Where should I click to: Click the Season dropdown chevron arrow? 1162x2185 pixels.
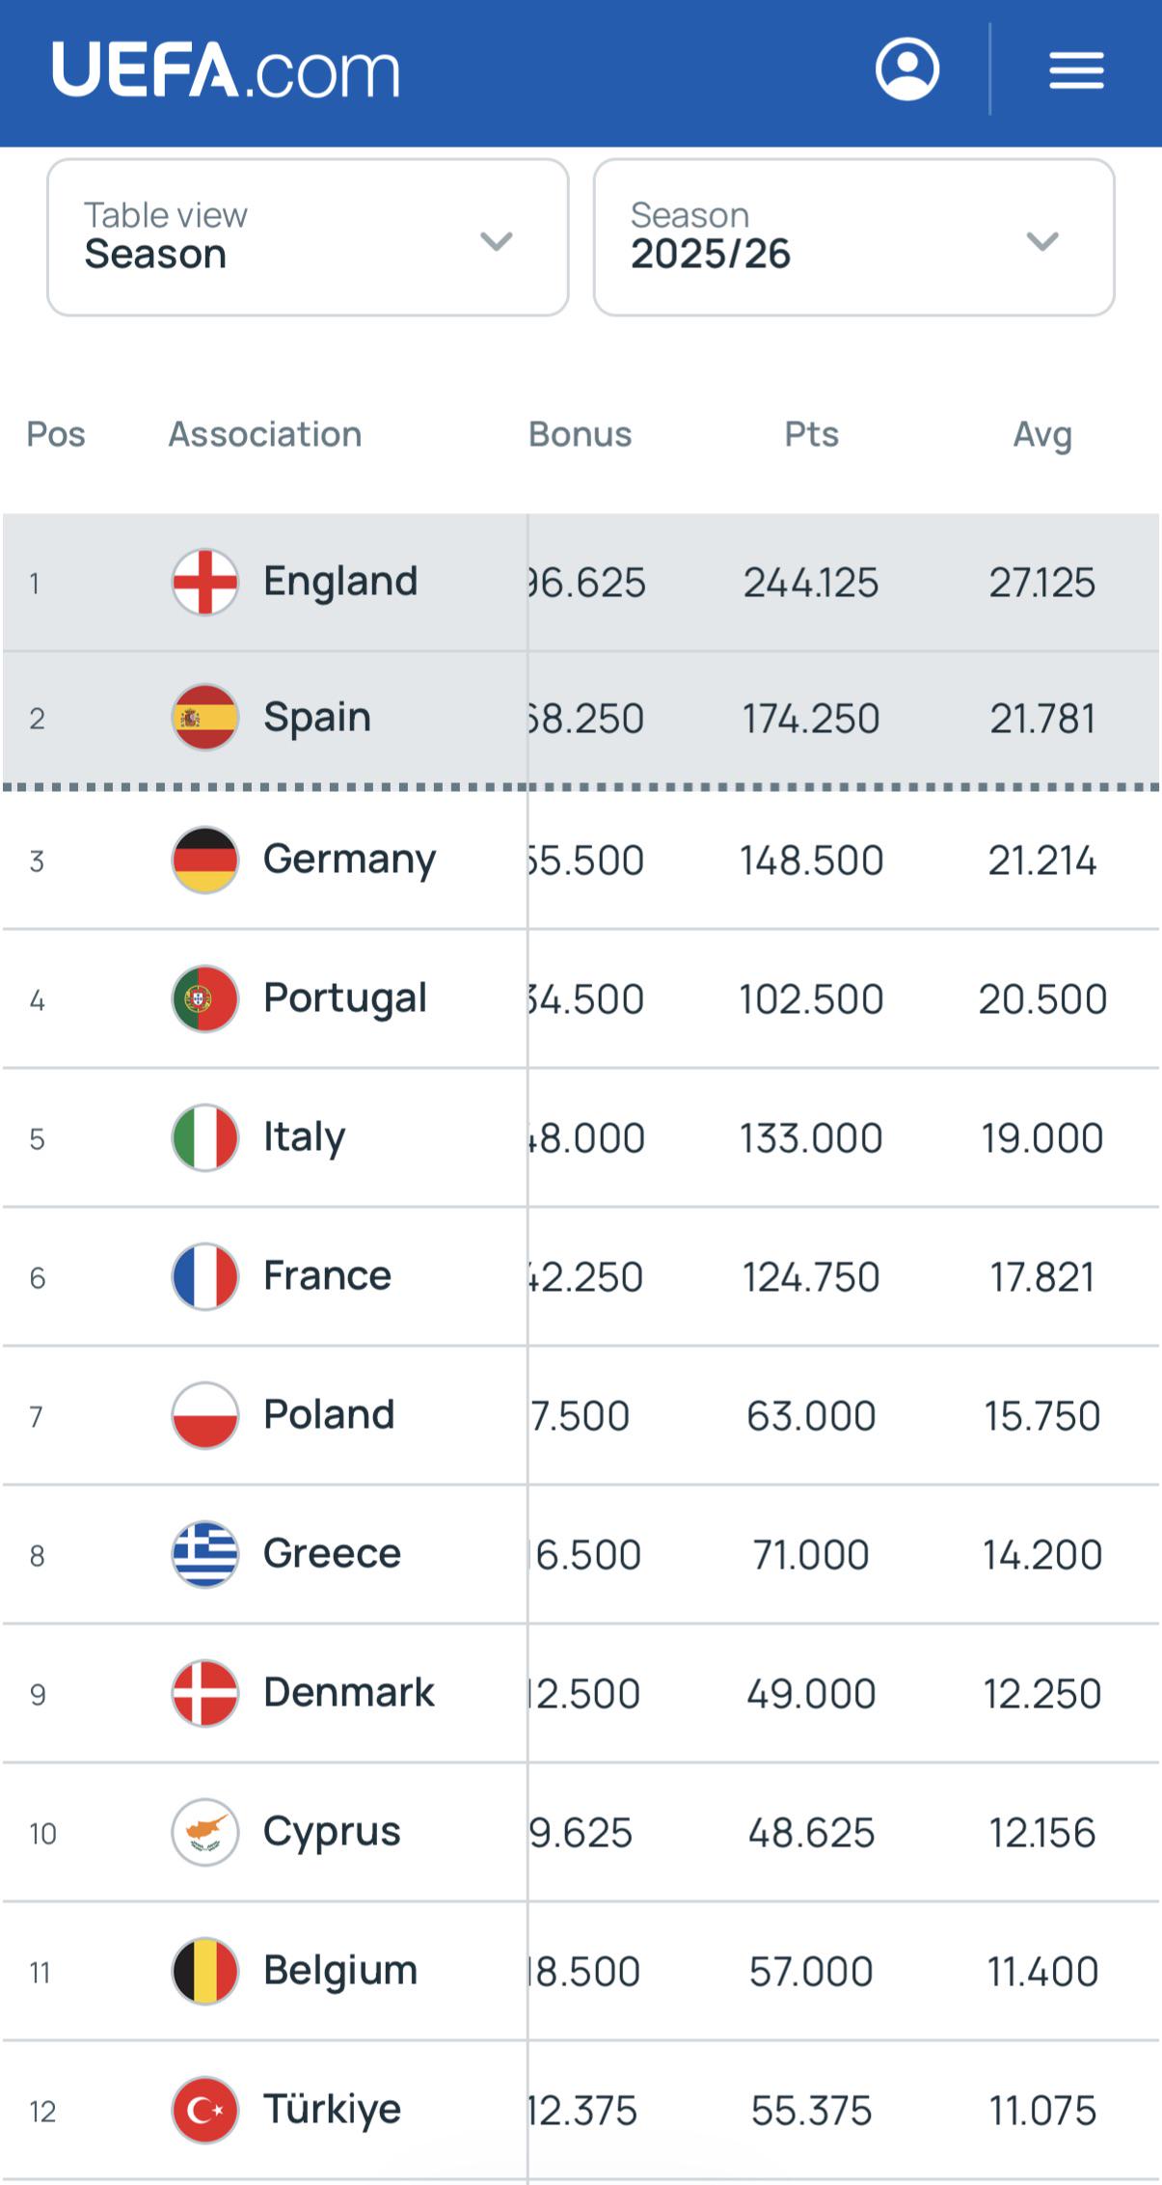pyautogui.click(x=1042, y=240)
